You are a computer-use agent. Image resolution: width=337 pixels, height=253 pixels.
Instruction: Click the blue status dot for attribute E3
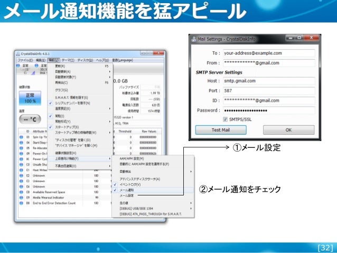click(21, 181)
